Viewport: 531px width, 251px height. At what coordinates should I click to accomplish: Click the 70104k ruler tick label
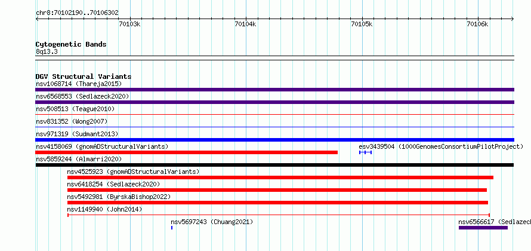[x=246, y=24]
